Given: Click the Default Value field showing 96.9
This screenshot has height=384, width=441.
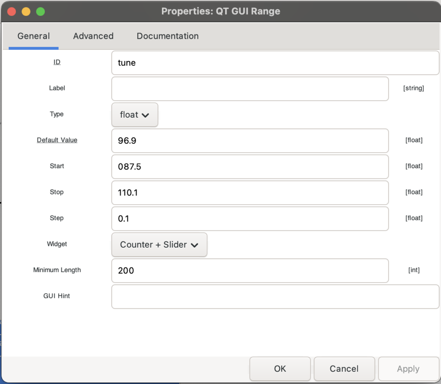Looking at the screenshot, I should (x=250, y=141).
